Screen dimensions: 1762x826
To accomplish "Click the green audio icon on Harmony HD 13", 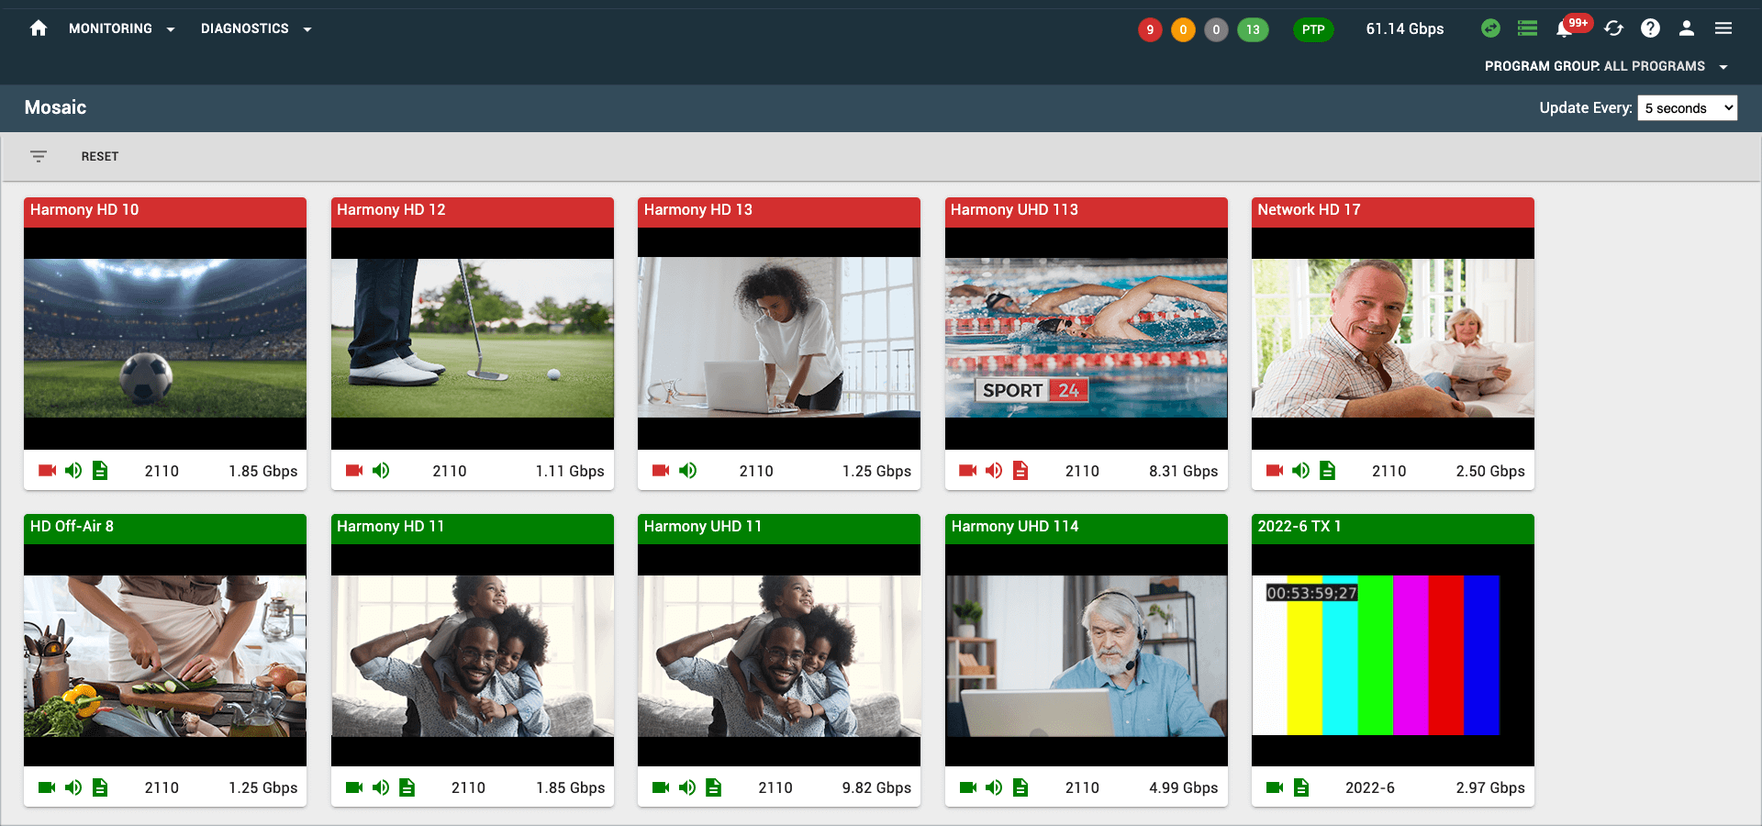I will pyautogui.click(x=687, y=471).
